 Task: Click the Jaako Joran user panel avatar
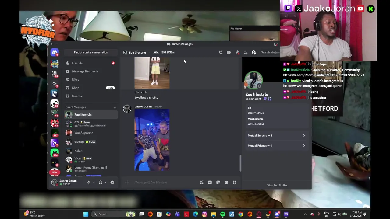tap(55, 182)
